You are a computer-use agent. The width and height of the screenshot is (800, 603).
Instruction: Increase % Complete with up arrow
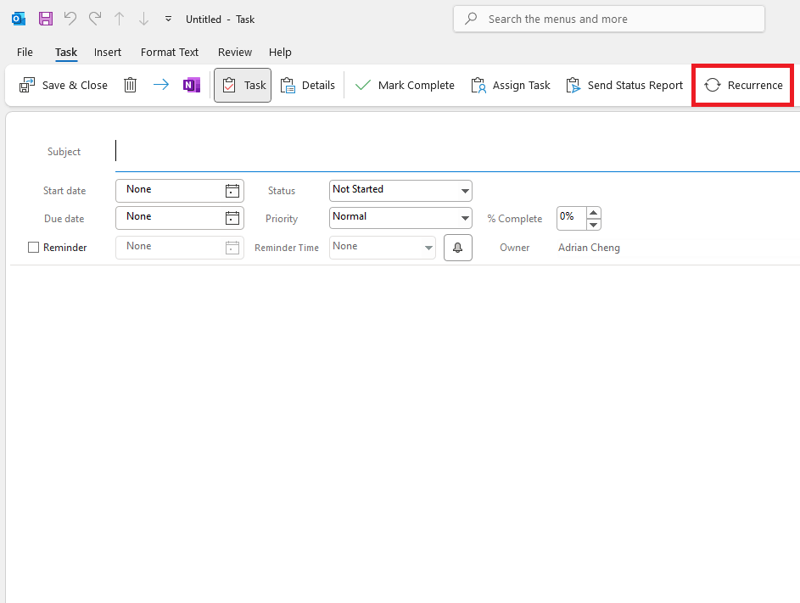click(593, 213)
